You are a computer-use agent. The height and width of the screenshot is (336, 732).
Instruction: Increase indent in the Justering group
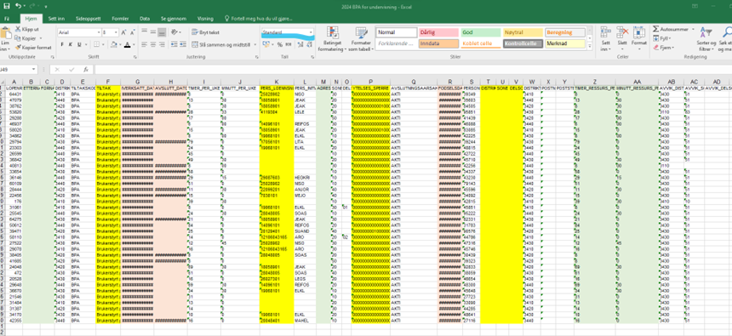pyautogui.click(x=182, y=45)
